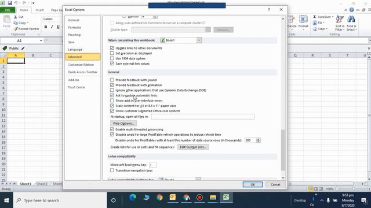Click the startup folder path field
Viewport: 371px width, 208px height.
coord(203,117)
